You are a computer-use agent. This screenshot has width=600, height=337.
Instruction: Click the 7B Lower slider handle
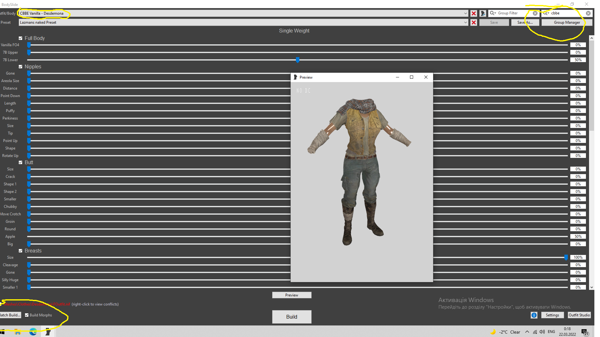coord(297,60)
